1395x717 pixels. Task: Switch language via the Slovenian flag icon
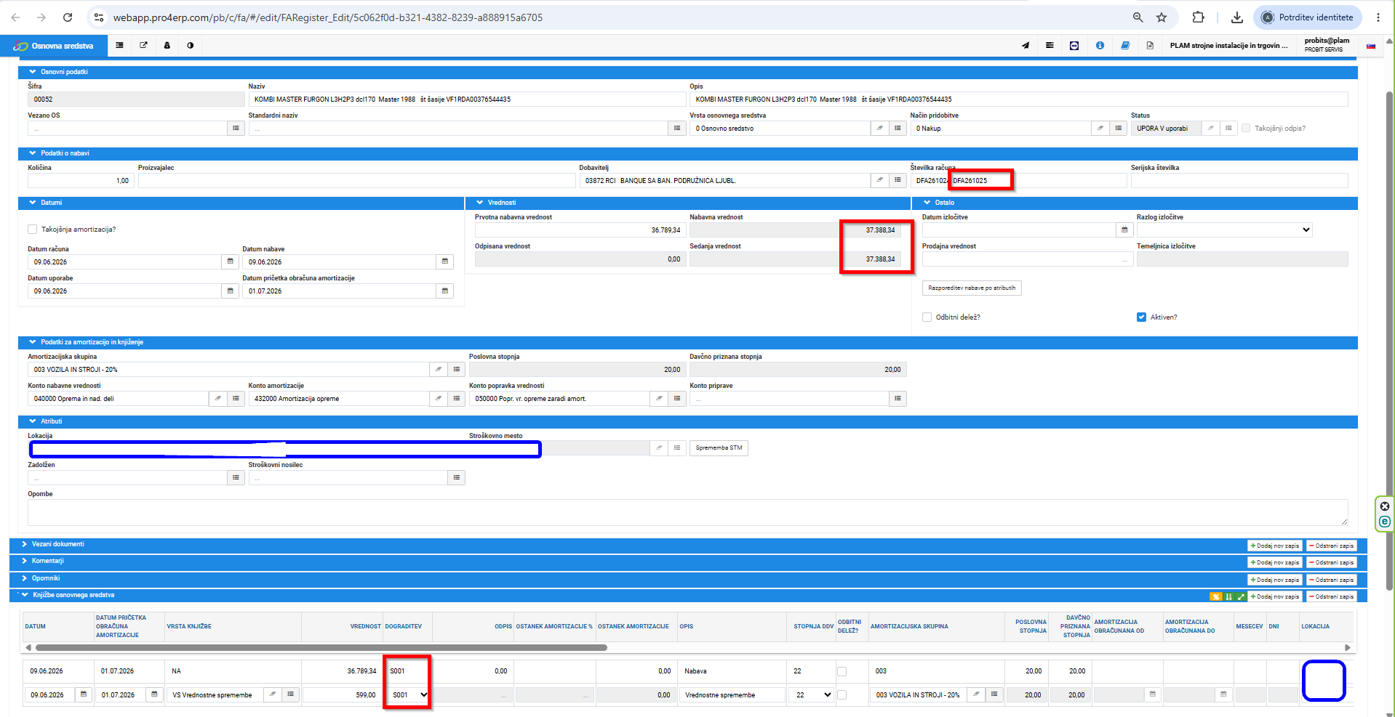[1371, 46]
